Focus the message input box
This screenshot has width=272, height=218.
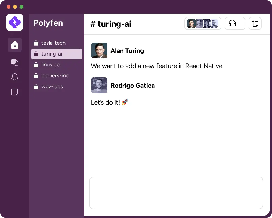[x=176, y=193]
